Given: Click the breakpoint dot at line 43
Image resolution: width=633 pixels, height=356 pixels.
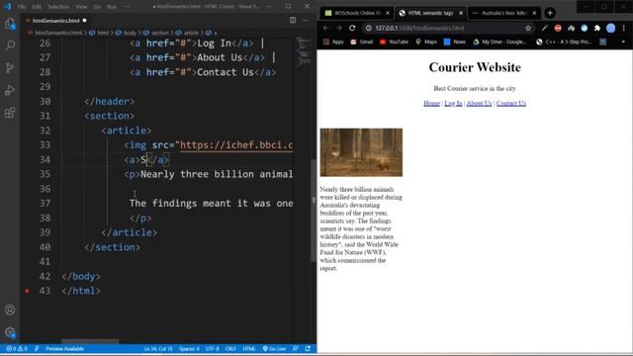Looking at the screenshot, I should click(27, 291).
